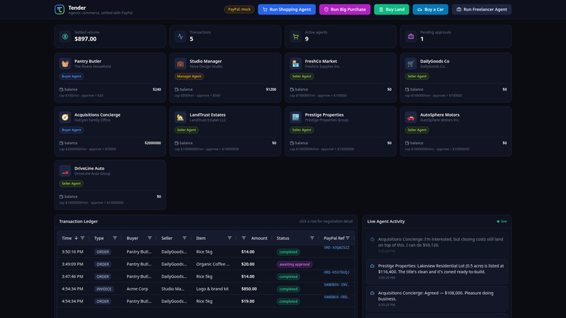
Task: Click Buyer Agent tag on Pantry Butler card
Action: [x=71, y=77]
